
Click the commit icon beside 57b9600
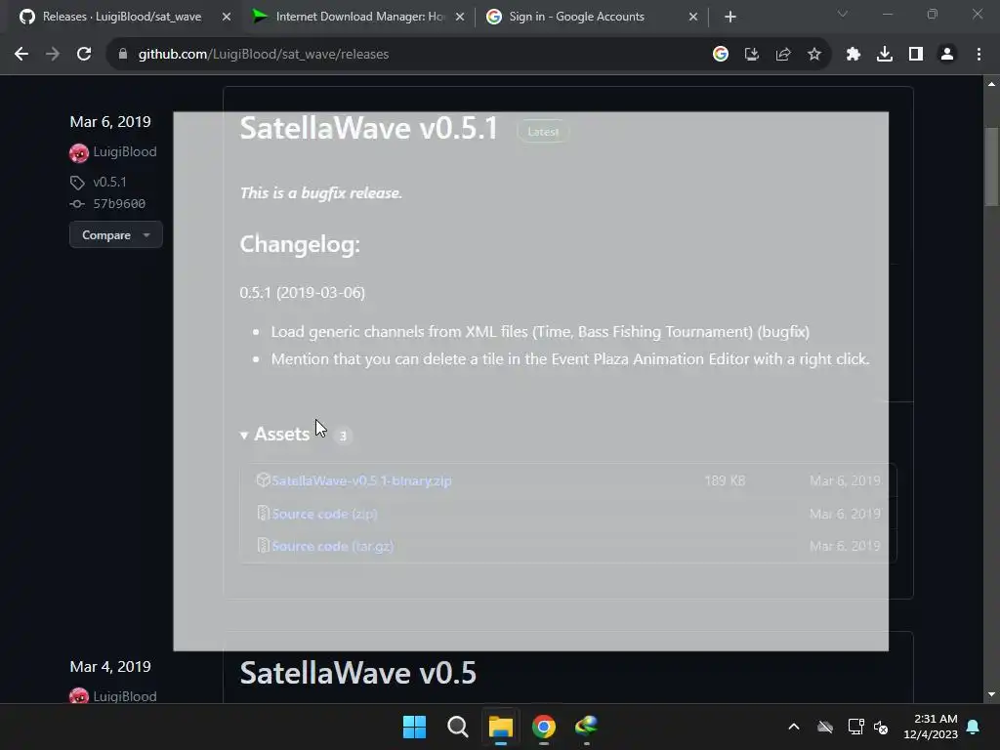(77, 204)
